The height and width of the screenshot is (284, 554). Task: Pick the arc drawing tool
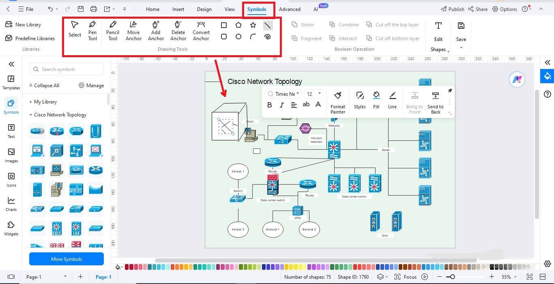pyautogui.click(x=253, y=37)
